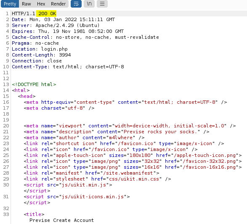The image size is (247, 224).
Task: Click the Connection header value close
Action: 54,61
